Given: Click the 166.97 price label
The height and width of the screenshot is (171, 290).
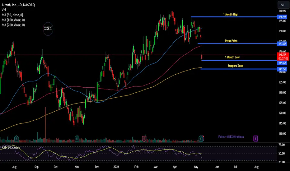Looking at the screenshot, I should tap(282, 17).
